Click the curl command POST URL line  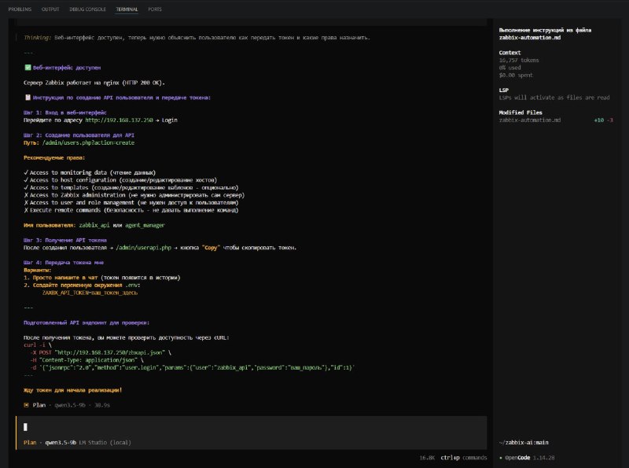[x=101, y=352]
